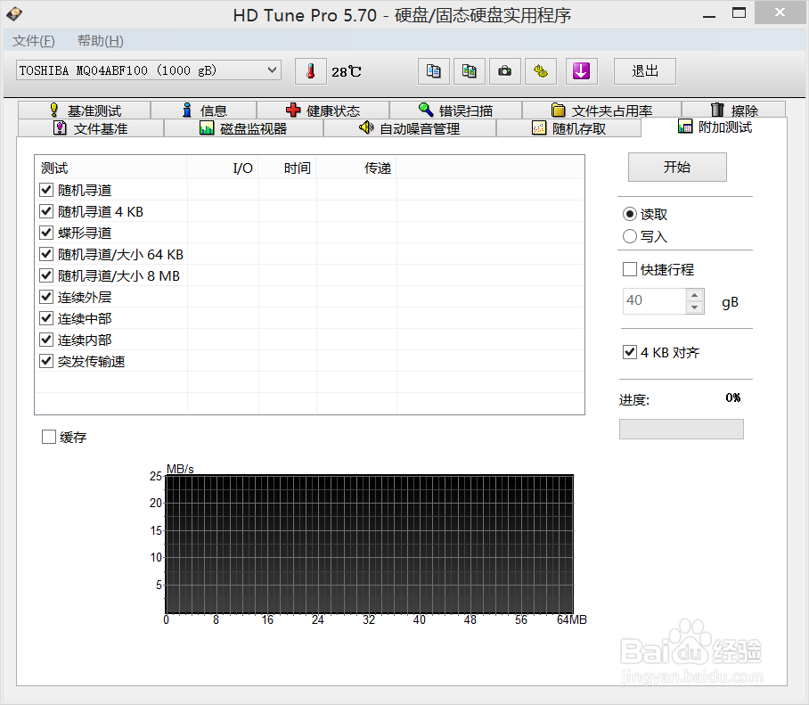The height and width of the screenshot is (705, 809).
Task: Switch to the 磁盘监视器 tab
Action: 243,128
